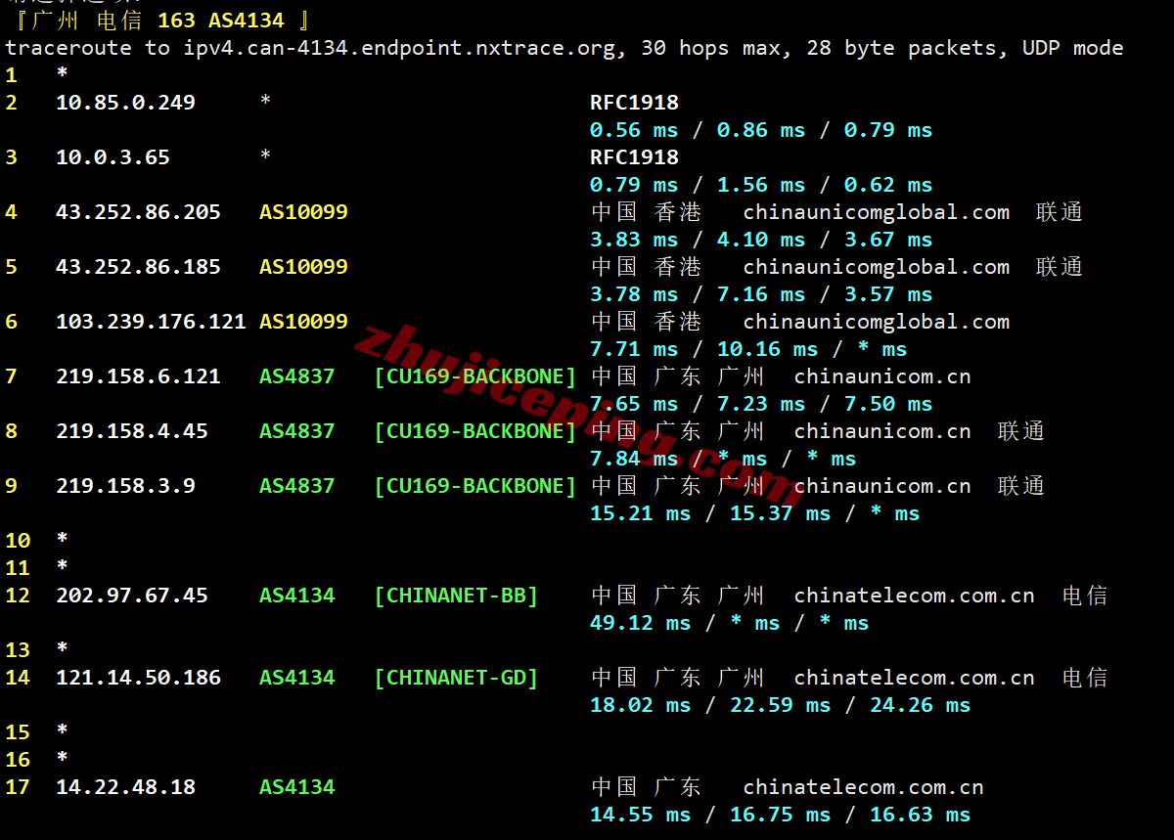Click CU169-BACKBONE tag on hop 7

[475, 376]
